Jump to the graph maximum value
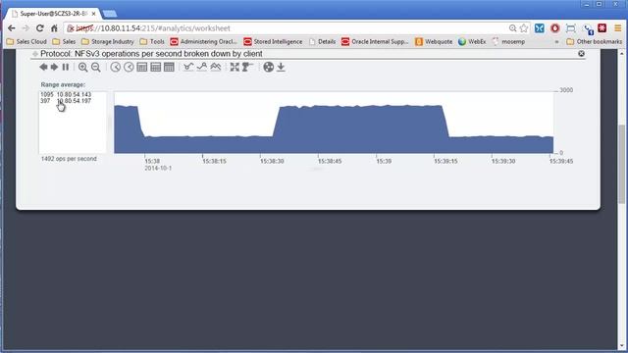 tap(202, 67)
